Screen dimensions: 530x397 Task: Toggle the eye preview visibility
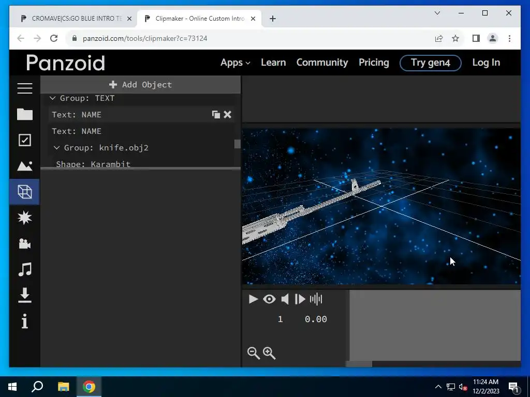pyautogui.click(x=269, y=299)
